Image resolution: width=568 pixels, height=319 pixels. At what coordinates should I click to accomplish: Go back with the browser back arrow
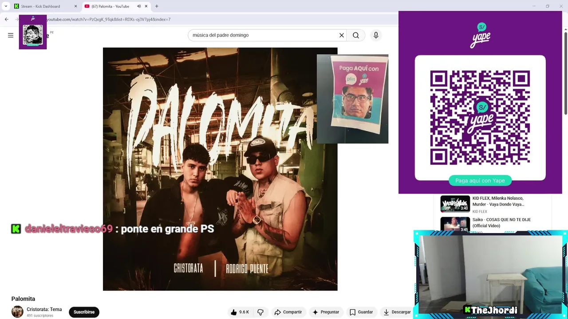[6, 19]
